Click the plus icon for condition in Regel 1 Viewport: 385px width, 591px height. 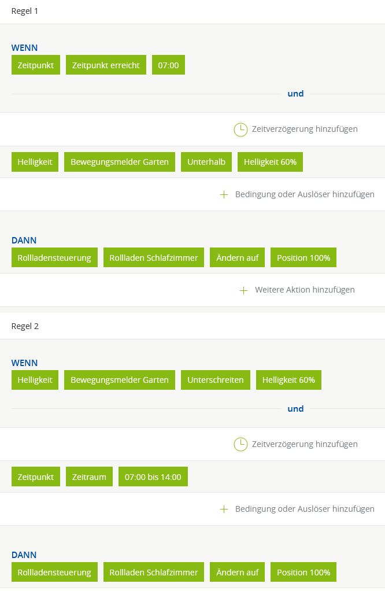coord(224,195)
